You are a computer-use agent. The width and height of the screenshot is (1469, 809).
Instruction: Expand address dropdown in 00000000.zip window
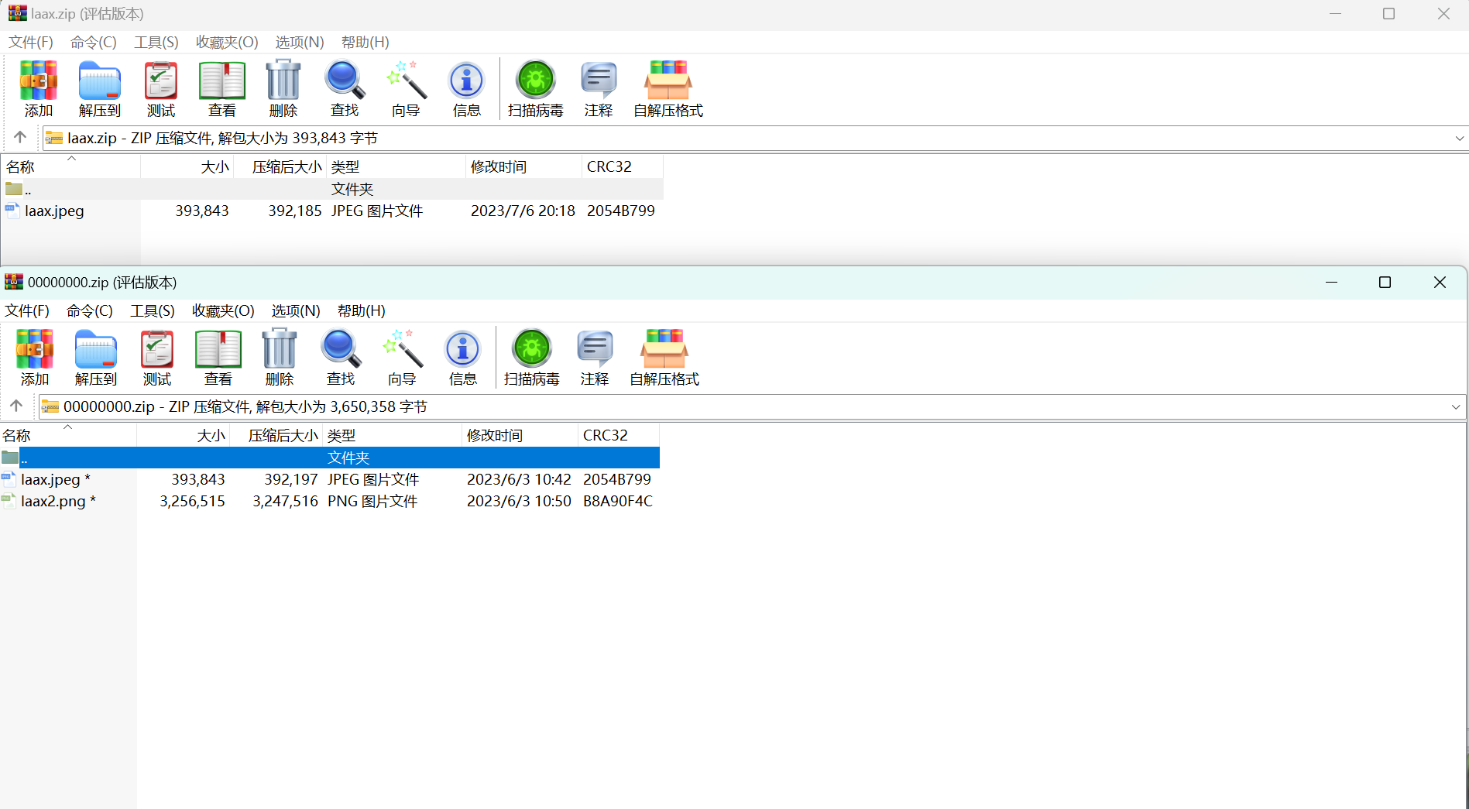1455,407
